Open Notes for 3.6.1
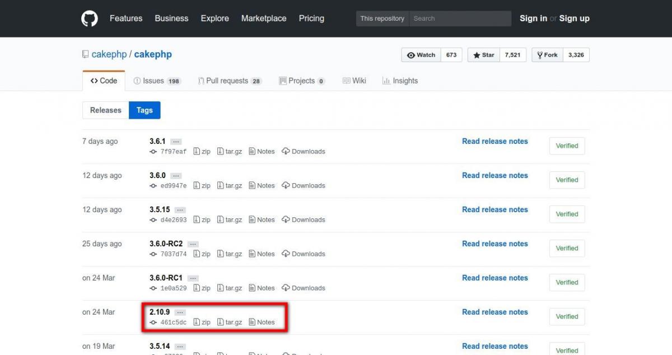This screenshot has width=672, height=355. (262, 152)
